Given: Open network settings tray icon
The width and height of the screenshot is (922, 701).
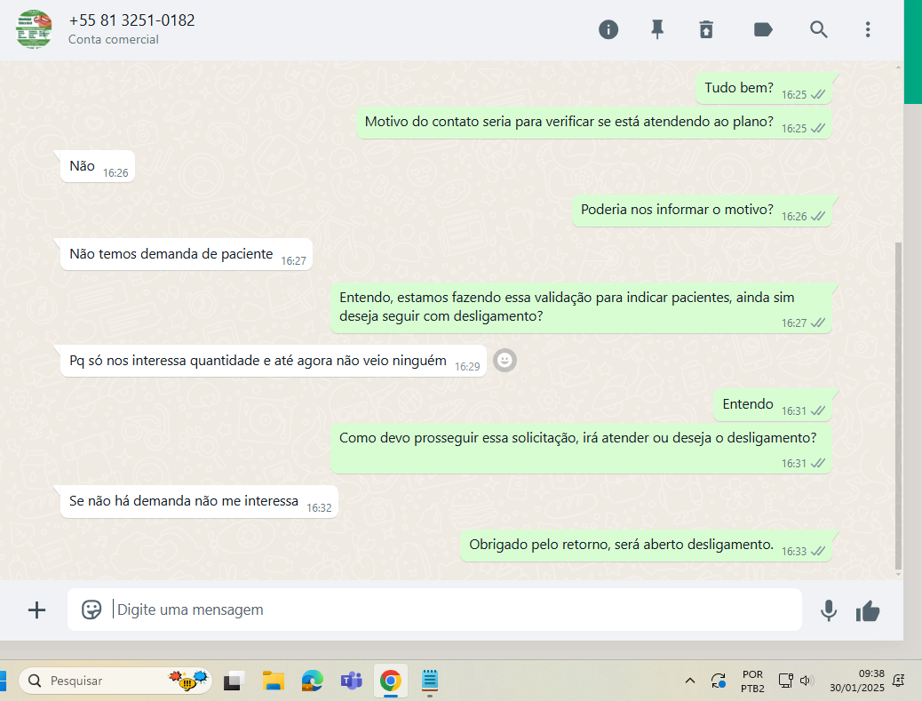Looking at the screenshot, I should pos(785,681).
